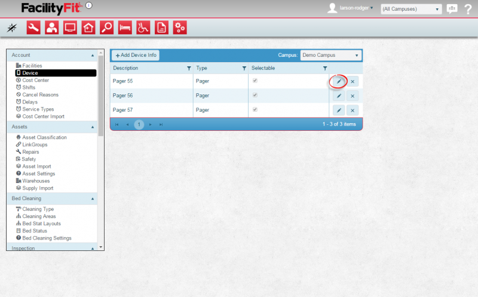Select Cost Center in sidebar

[x=35, y=80]
